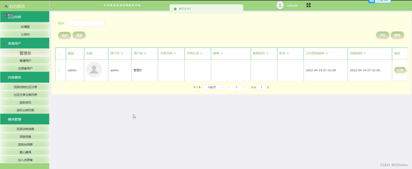Open 社区分享分类列表 in the sidebar

point(25,95)
